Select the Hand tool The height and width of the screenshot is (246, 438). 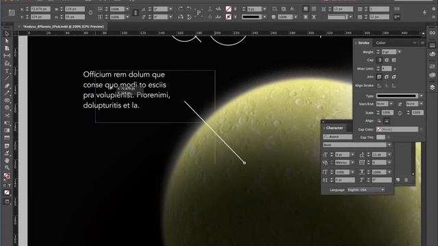click(7, 161)
